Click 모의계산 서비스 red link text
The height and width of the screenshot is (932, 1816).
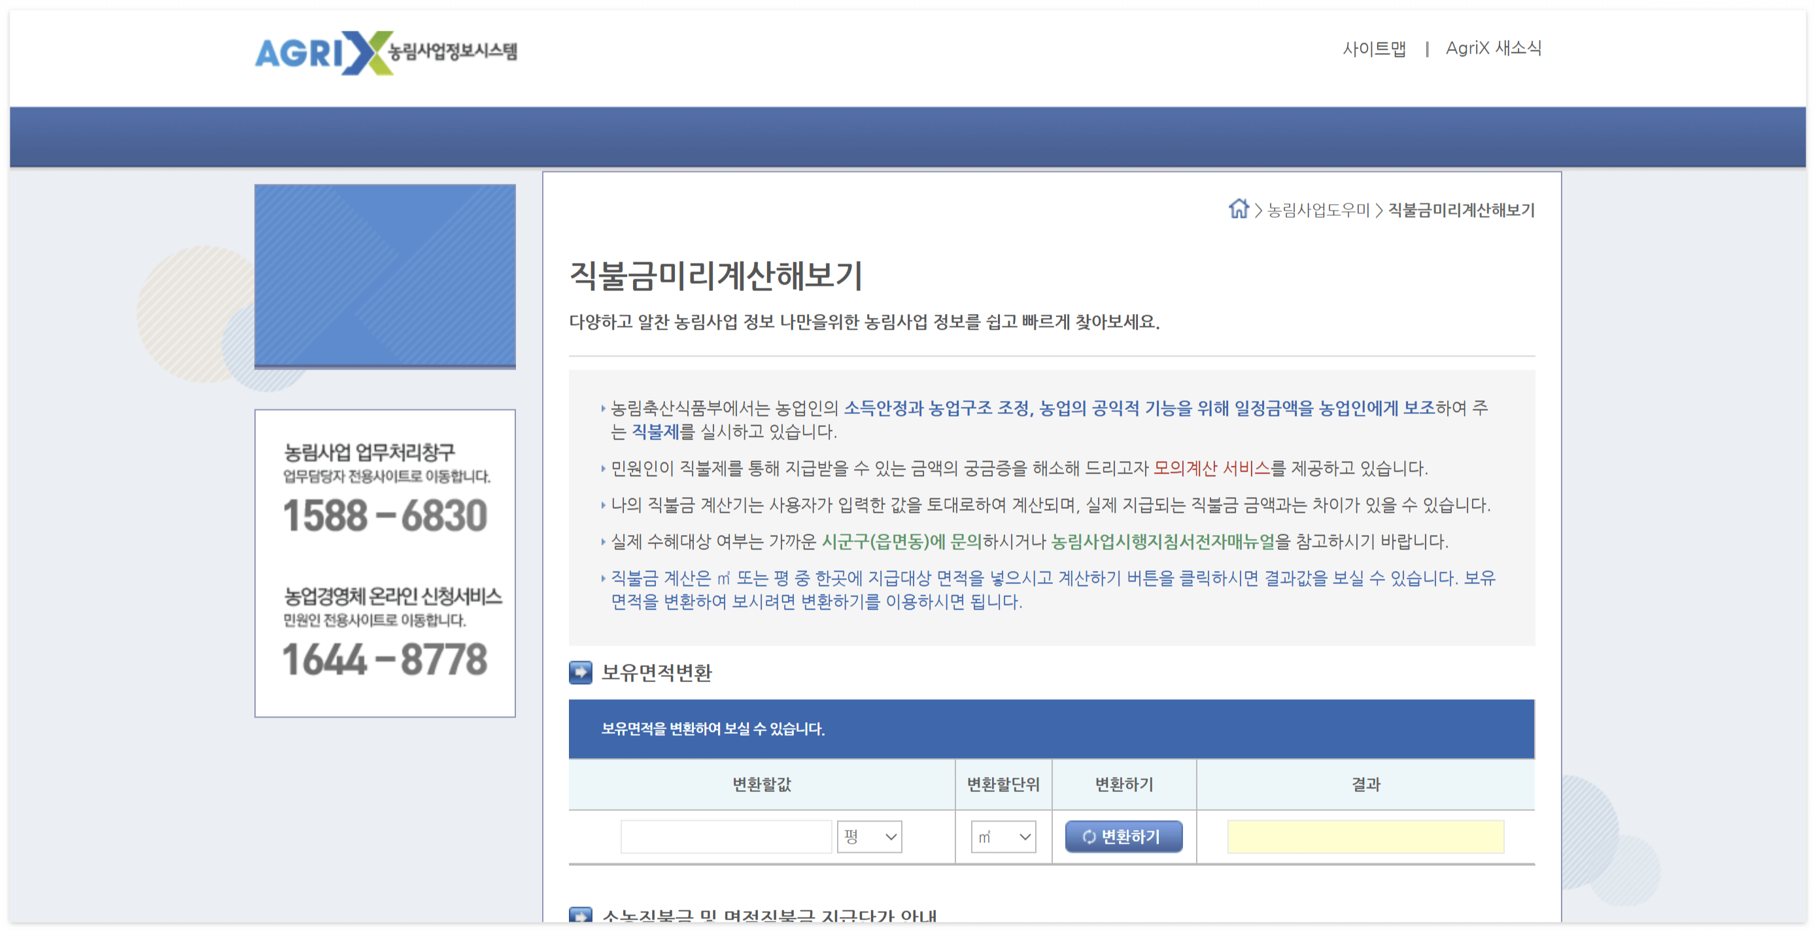(1211, 468)
